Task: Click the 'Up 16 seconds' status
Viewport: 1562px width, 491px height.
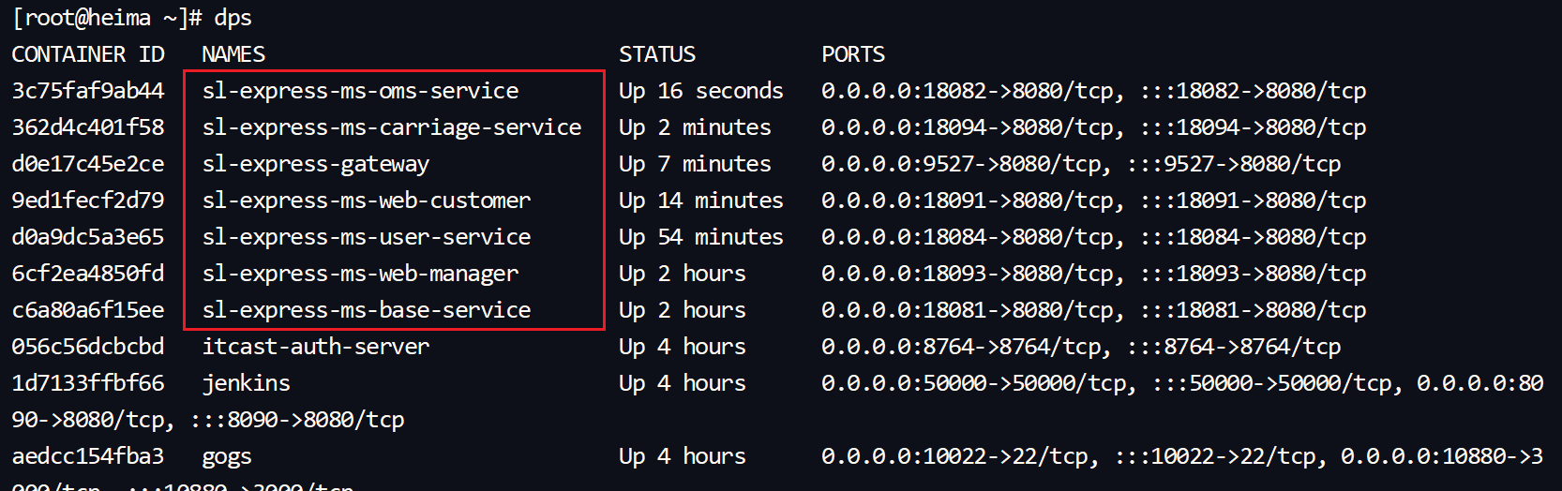Action: coord(701,91)
